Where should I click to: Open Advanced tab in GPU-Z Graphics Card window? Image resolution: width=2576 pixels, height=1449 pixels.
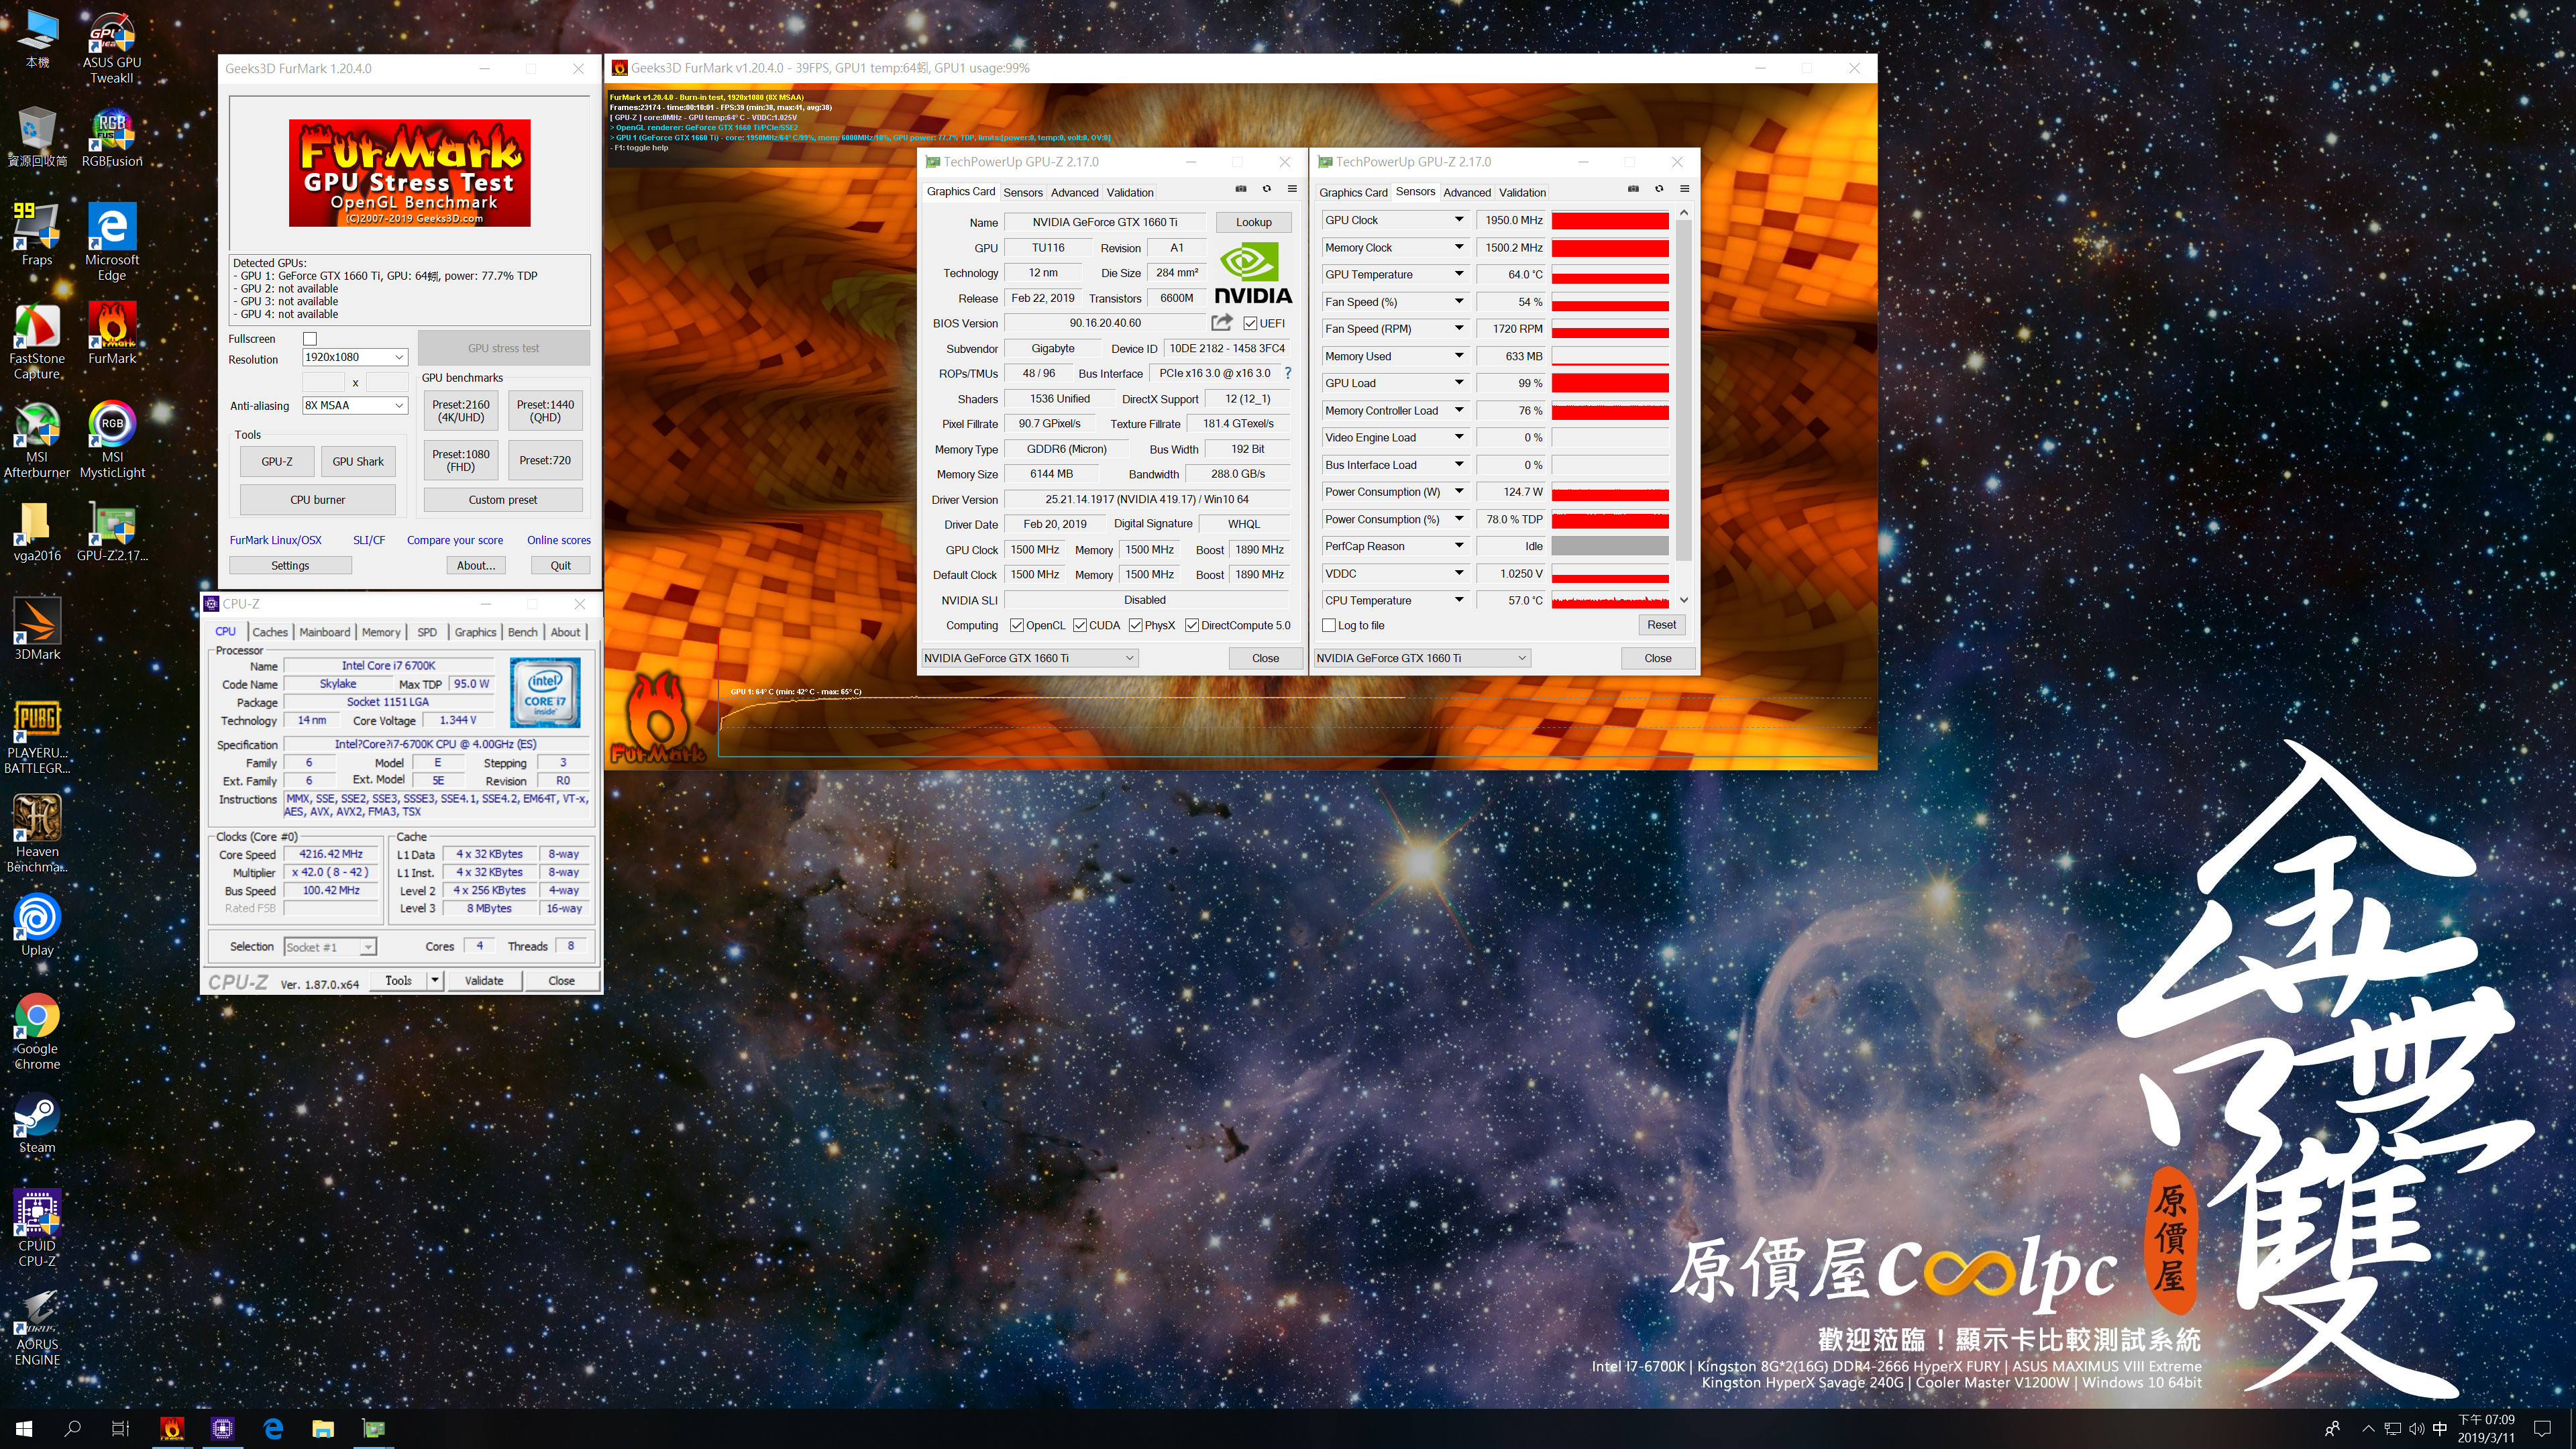coord(1074,192)
